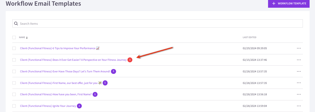Click red badge on Does it Ever Get Easier
315x112 pixels.
click(x=130, y=60)
